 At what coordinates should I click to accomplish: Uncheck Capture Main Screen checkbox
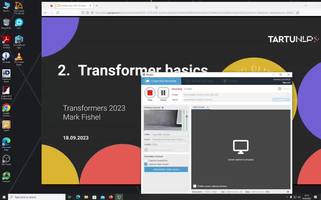point(146,164)
